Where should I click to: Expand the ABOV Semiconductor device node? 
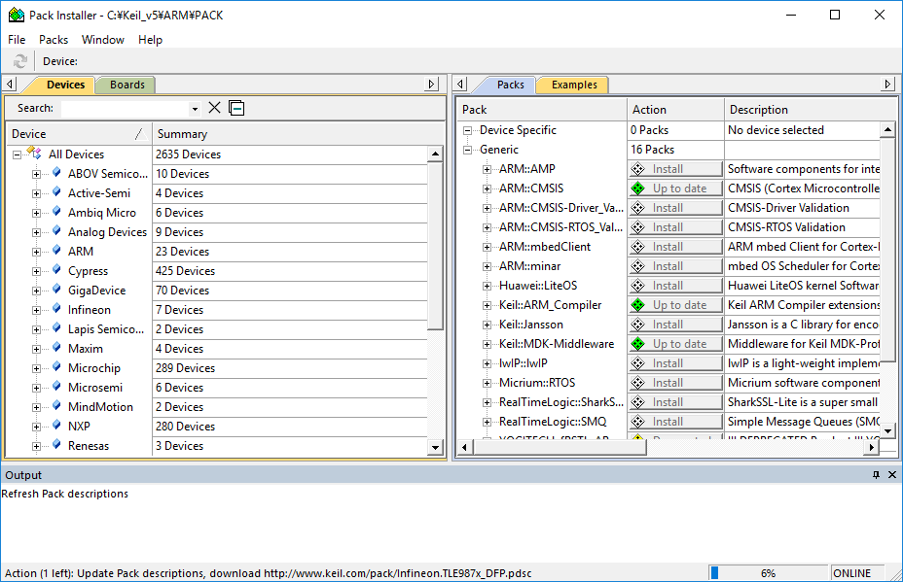36,174
